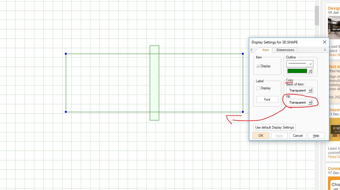Viewport: 340px width, 190px height.
Task: Click the Font button
Action: coord(267,99)
